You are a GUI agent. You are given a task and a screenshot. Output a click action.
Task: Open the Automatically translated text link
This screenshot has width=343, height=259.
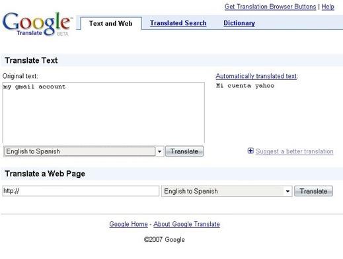[256, 76]
